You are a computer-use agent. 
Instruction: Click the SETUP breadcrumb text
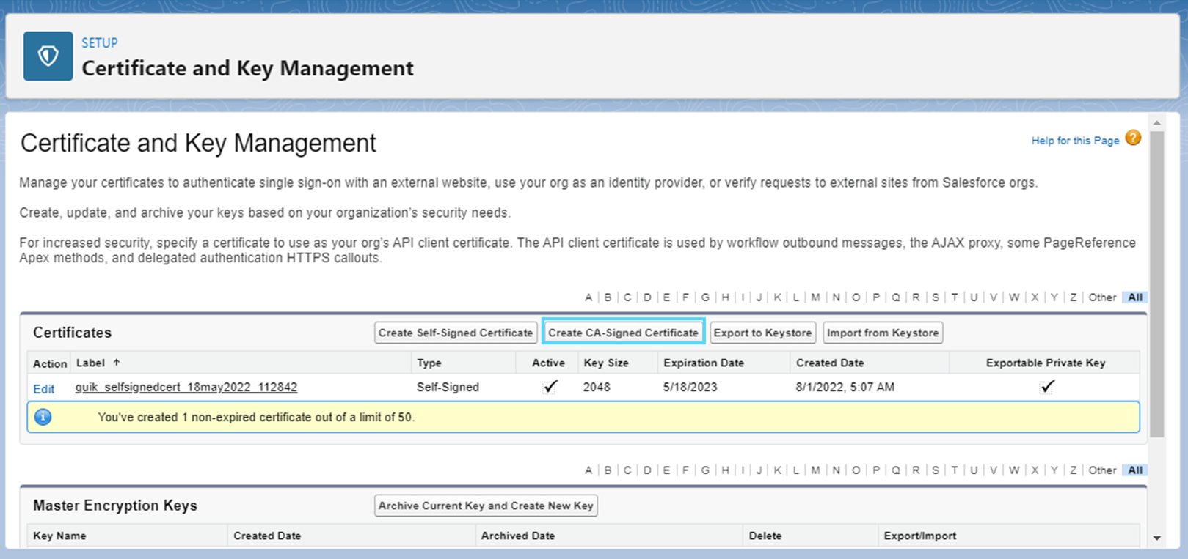pos(100,42)
